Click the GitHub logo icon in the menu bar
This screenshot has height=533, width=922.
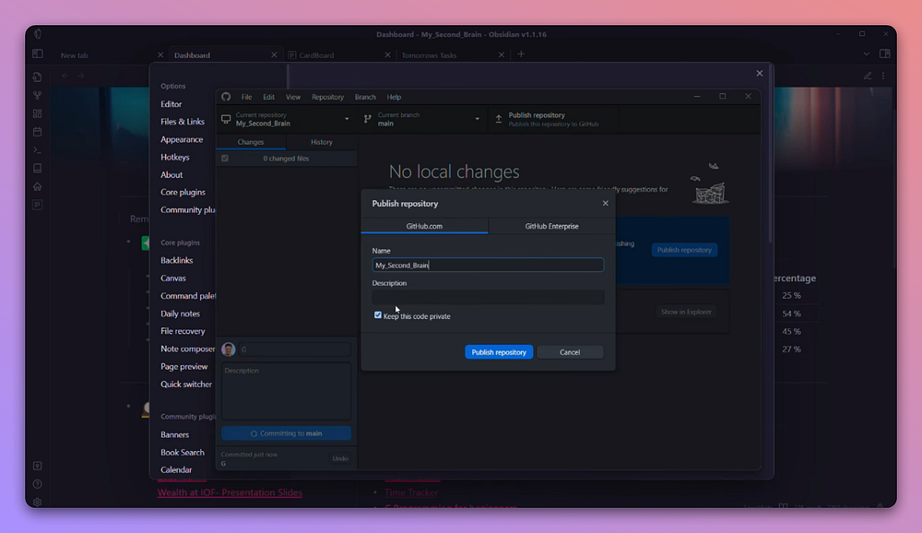226,97
